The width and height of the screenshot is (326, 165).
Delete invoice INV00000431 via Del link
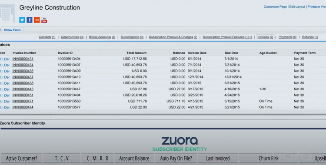click(x=7, y=59)
